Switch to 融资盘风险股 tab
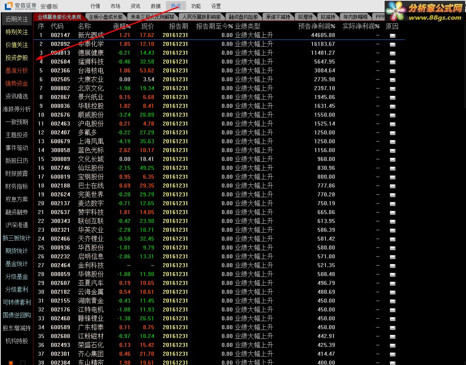 click(243, 17)
